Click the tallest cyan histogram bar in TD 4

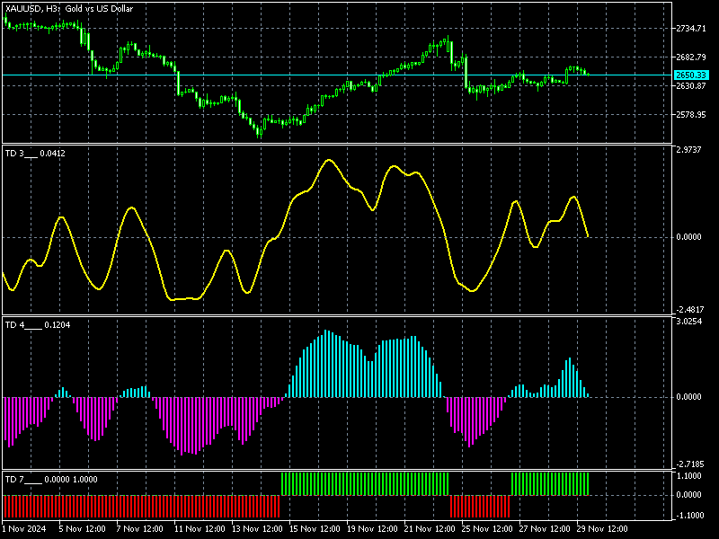tap(326, 364)
